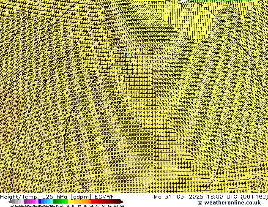
Task: Click the '0' legend scale label
Action: pyautogui.click(x=68, y=206)
